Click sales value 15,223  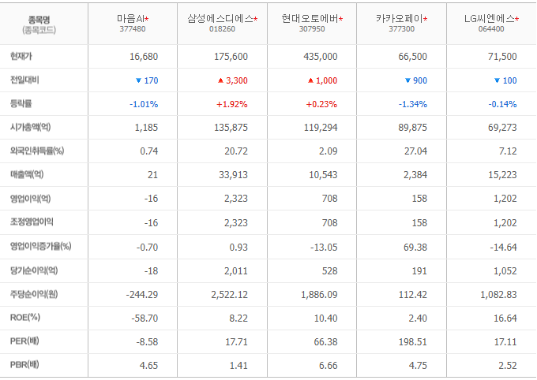(502, 175)
